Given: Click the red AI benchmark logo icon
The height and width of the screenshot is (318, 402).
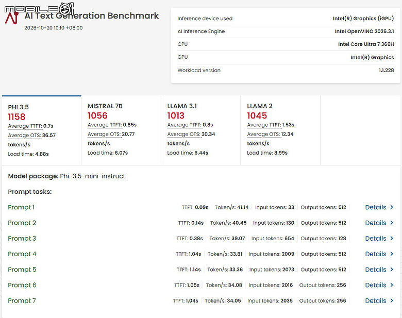Looking at the screenshot, I should point(12,18).
